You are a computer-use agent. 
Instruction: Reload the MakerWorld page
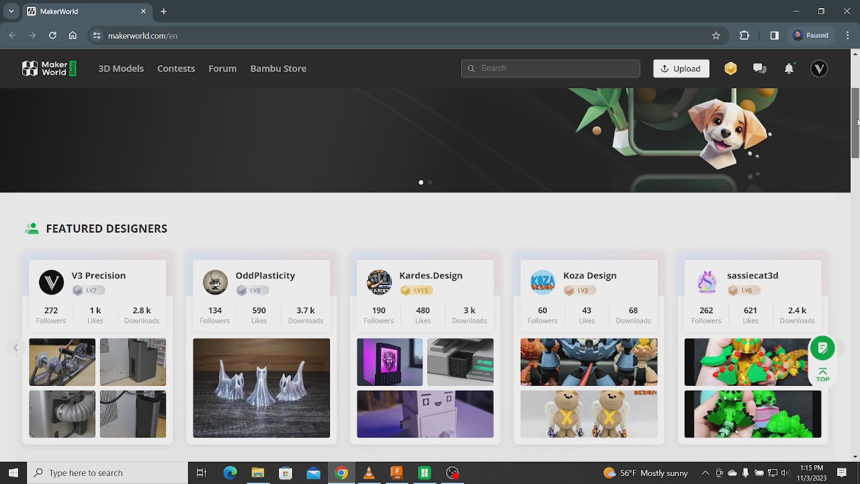coord(52,36)
